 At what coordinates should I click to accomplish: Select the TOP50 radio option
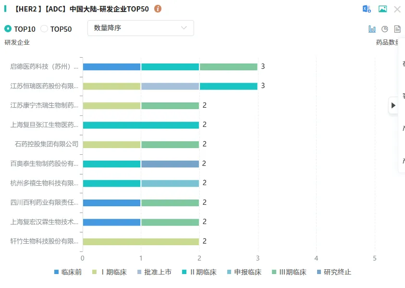44,29
